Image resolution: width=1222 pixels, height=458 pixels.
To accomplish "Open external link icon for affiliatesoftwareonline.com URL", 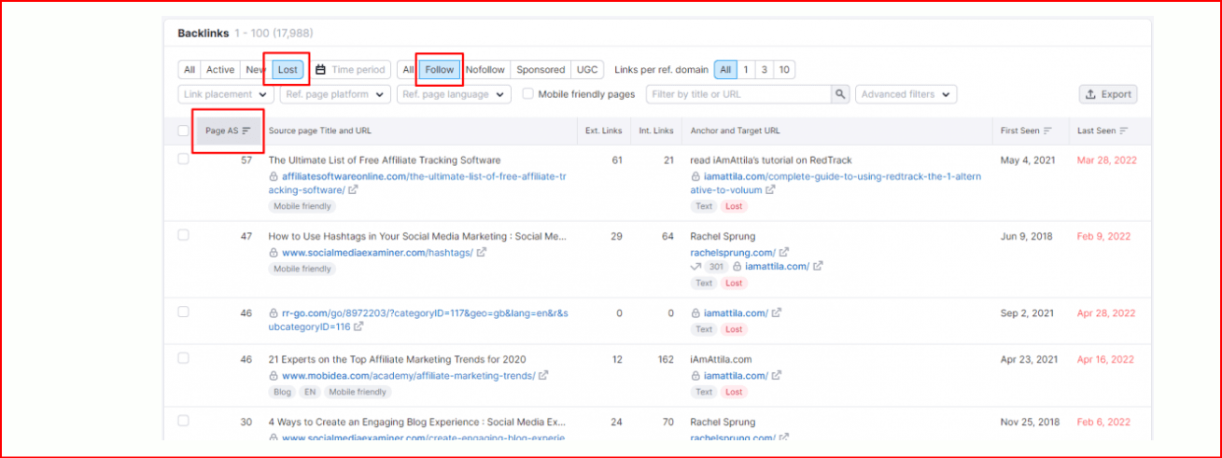I will point(352,189).
